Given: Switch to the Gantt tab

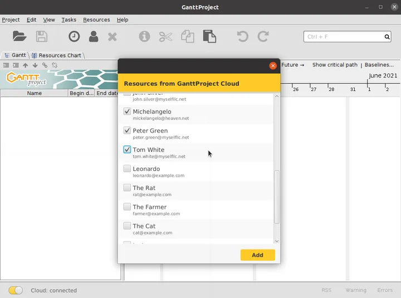Looking at the screenshot, I should point(16,55).
